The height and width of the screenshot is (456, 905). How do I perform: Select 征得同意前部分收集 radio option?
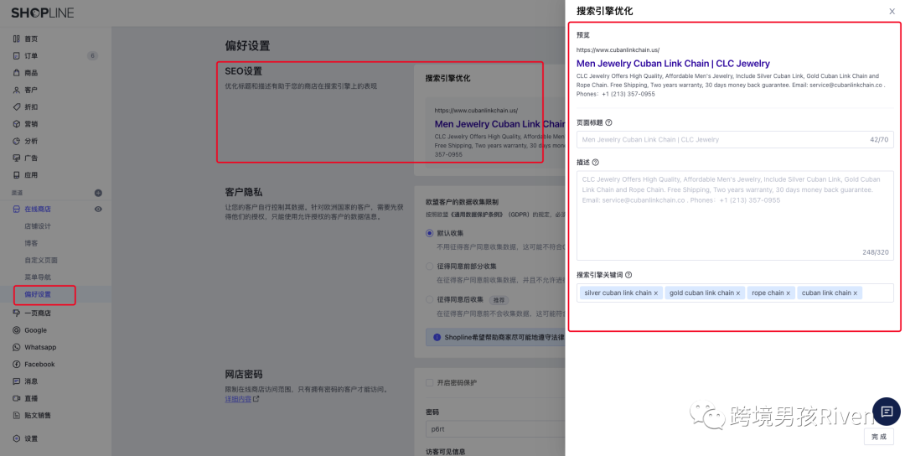(x=429, y=266)
